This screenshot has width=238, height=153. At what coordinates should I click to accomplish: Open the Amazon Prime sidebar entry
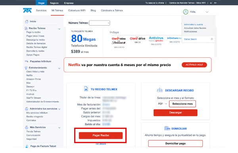click(34, 79)
